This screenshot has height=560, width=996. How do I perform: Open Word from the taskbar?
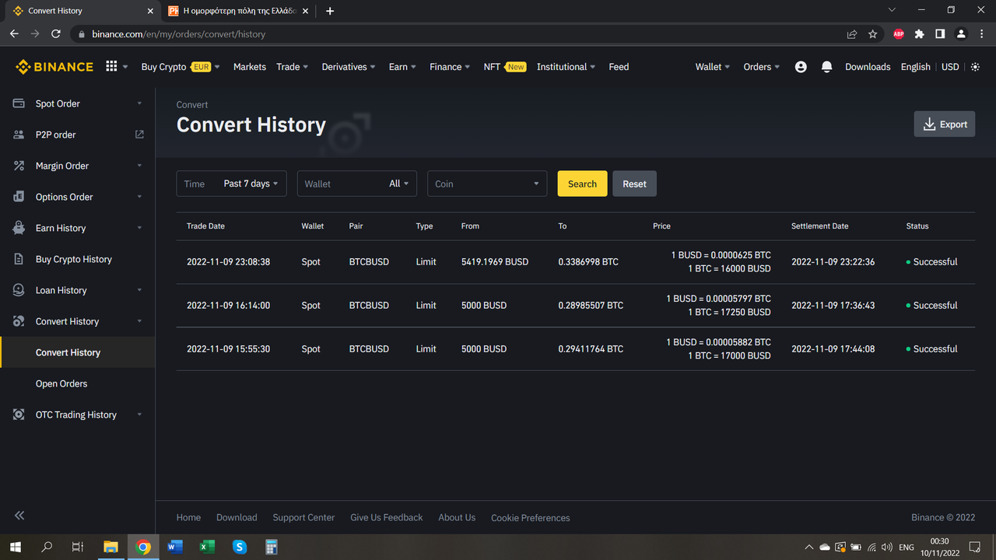175,547
